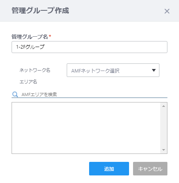Open the AMFネットワーク選択 combo box

(113, 70)
